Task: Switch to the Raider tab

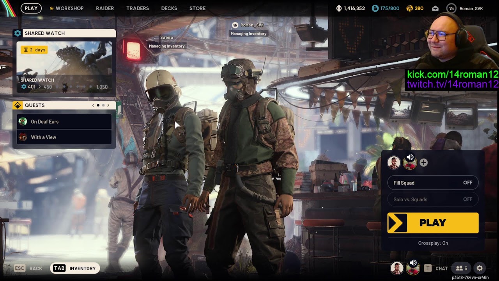Action: [105, 8]
